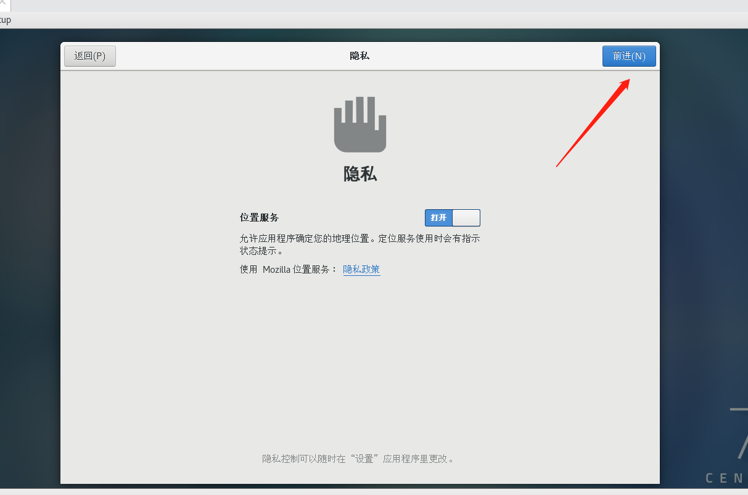Click the 隐私 heading below the icon
Screen dimensions: 748x495
tap(360, 175)
